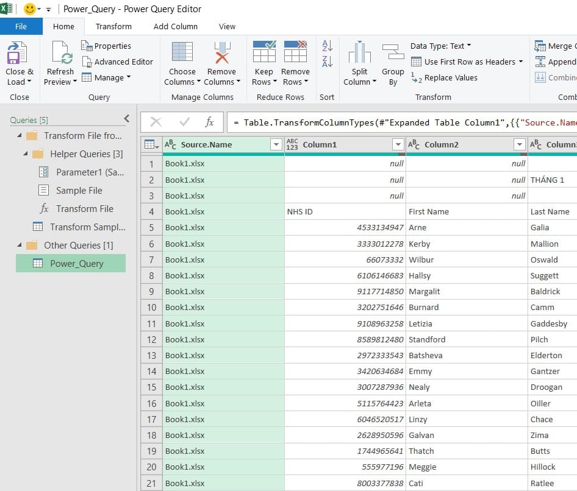Click Append Queries

pyautogui.click(x=556, y=62)
